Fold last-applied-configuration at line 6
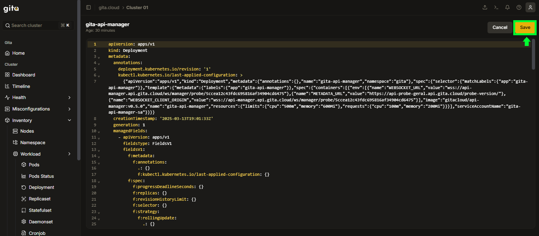 point(99,75)
